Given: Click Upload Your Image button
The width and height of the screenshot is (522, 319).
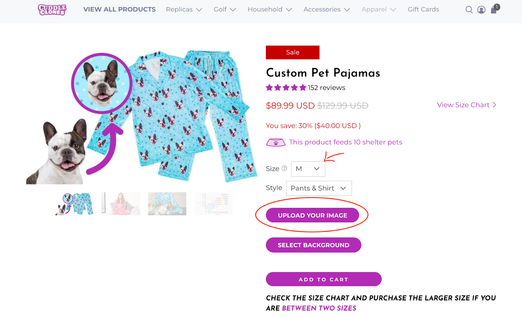Looking at the screenshot, I should (312, 215).
